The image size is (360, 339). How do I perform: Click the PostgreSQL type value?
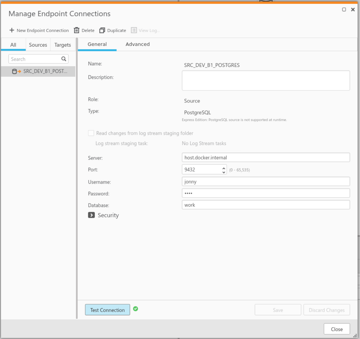(x=197, y=112)
